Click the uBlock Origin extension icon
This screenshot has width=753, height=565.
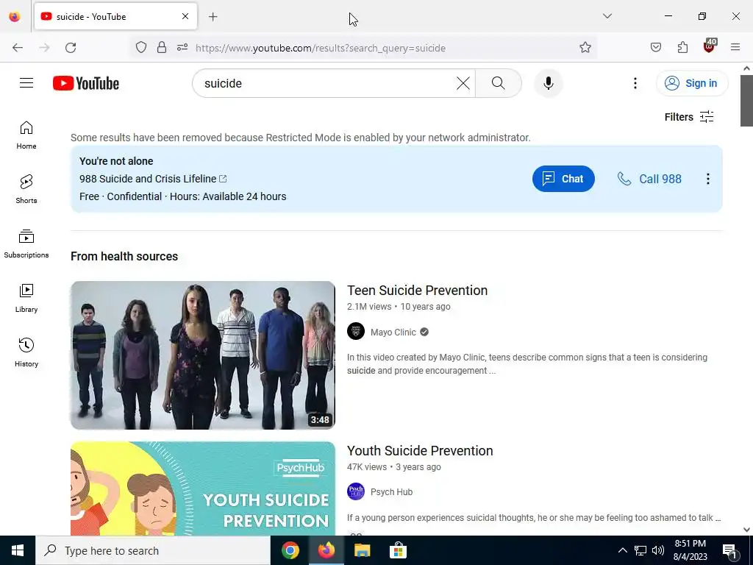tap(709, 46)
